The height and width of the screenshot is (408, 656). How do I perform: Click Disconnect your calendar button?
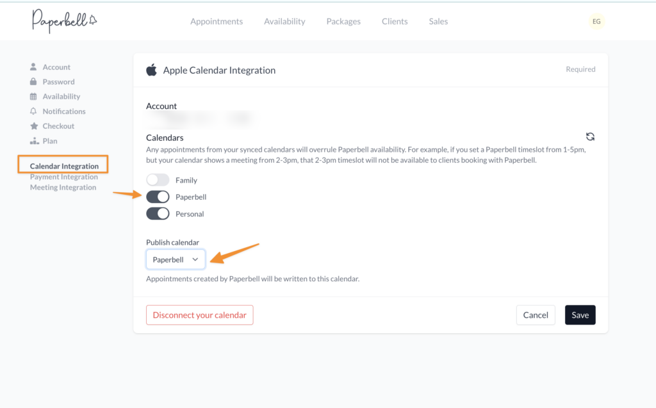coord(199,315)
